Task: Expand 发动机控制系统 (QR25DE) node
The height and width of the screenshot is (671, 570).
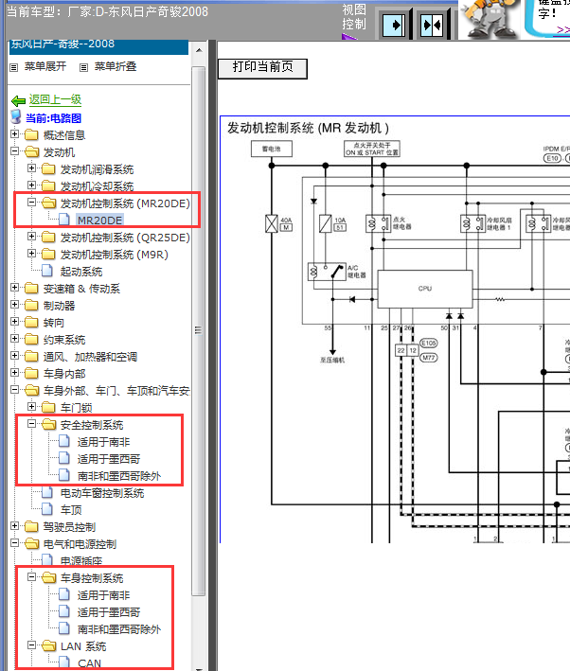Action: [31, 237]
